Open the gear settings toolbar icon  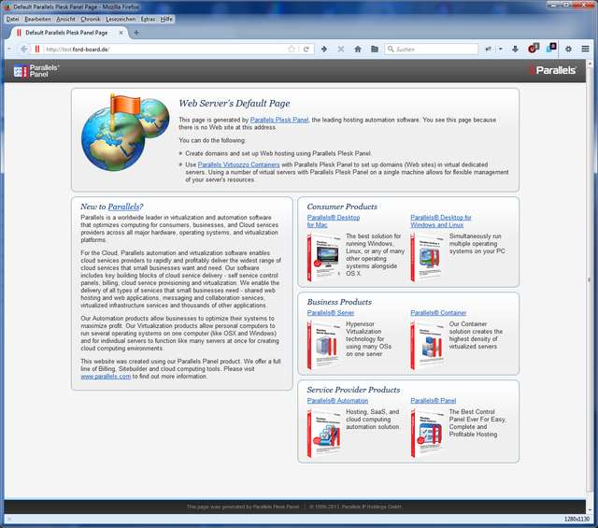568,49
